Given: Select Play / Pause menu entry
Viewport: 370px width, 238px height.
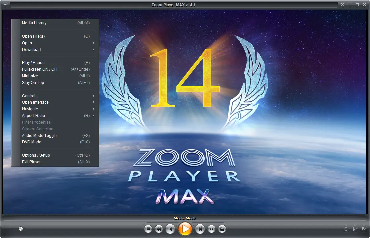Looking at the screenshot, I should tap(56, 63).
